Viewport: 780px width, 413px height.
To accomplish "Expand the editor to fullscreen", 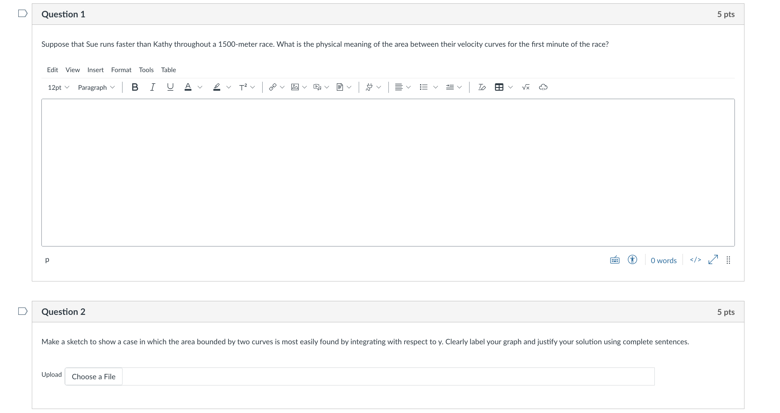I will (x=713, y=260).
